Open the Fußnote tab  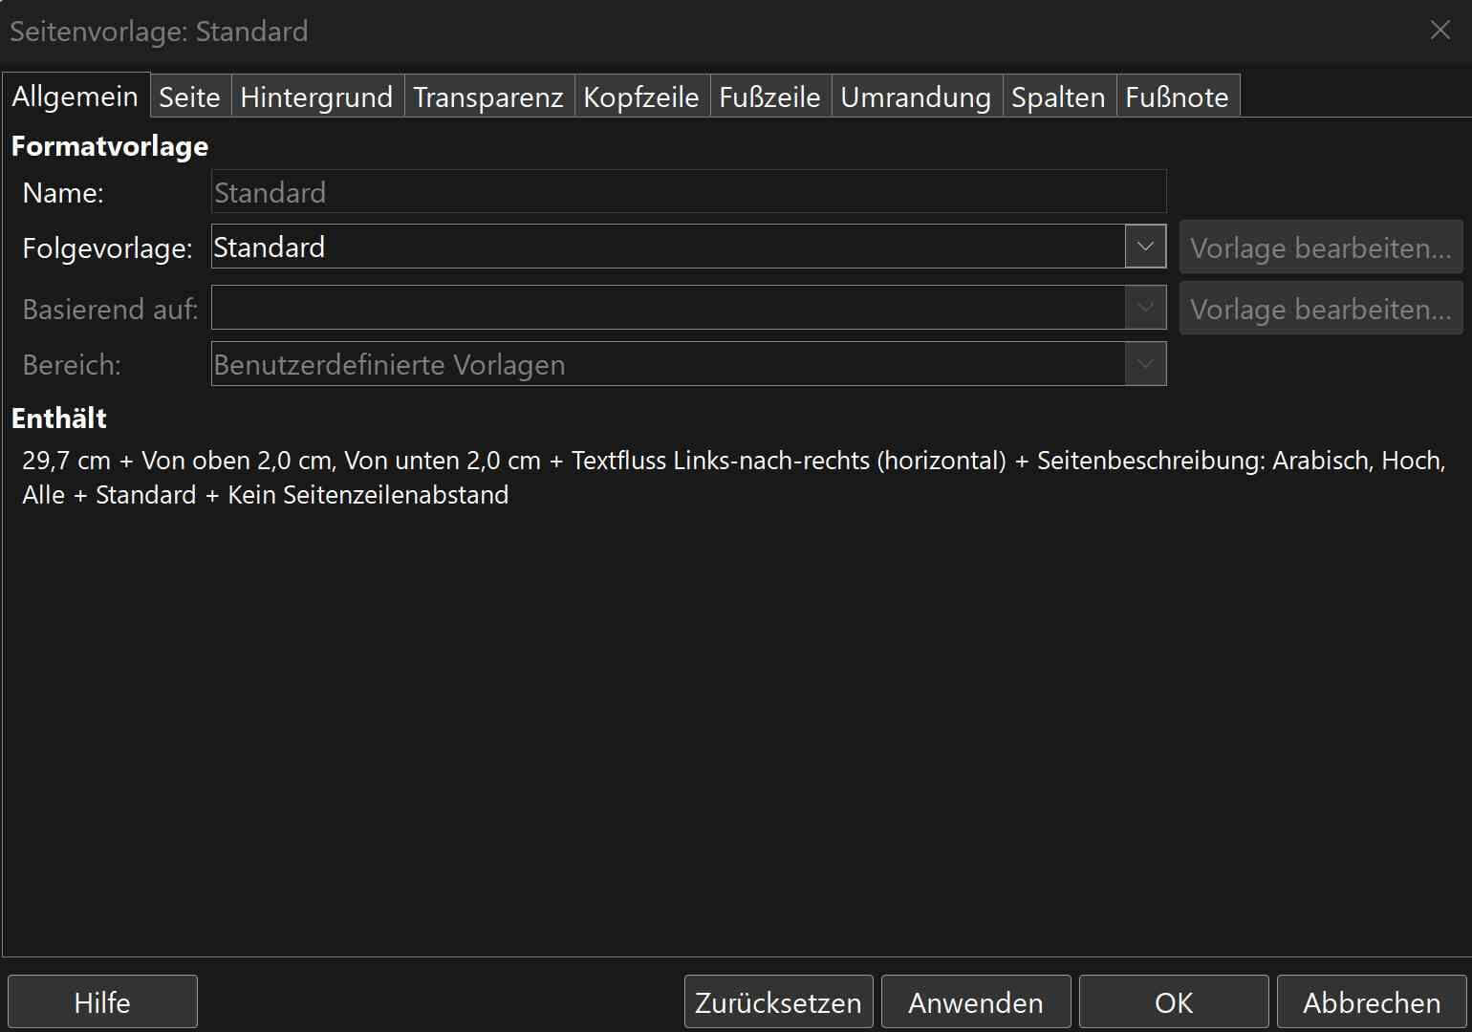pyautogui.click(x=1178, y=96)
